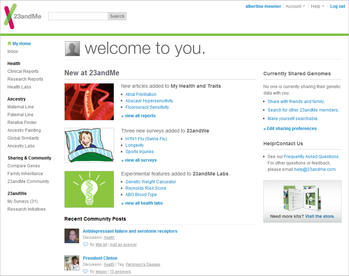This screenshot has height=276, width=349.
Task: Click the green home icon beside My Home
Action: pos(9,43)
